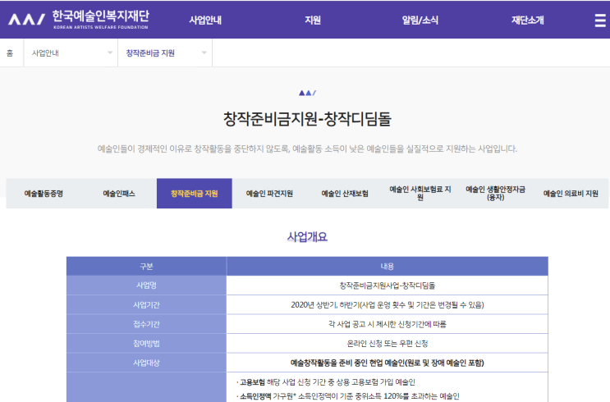The image size is (610, 402).
Task: Open the 사업안내 top menu
Action: click(x=205, y=21)
